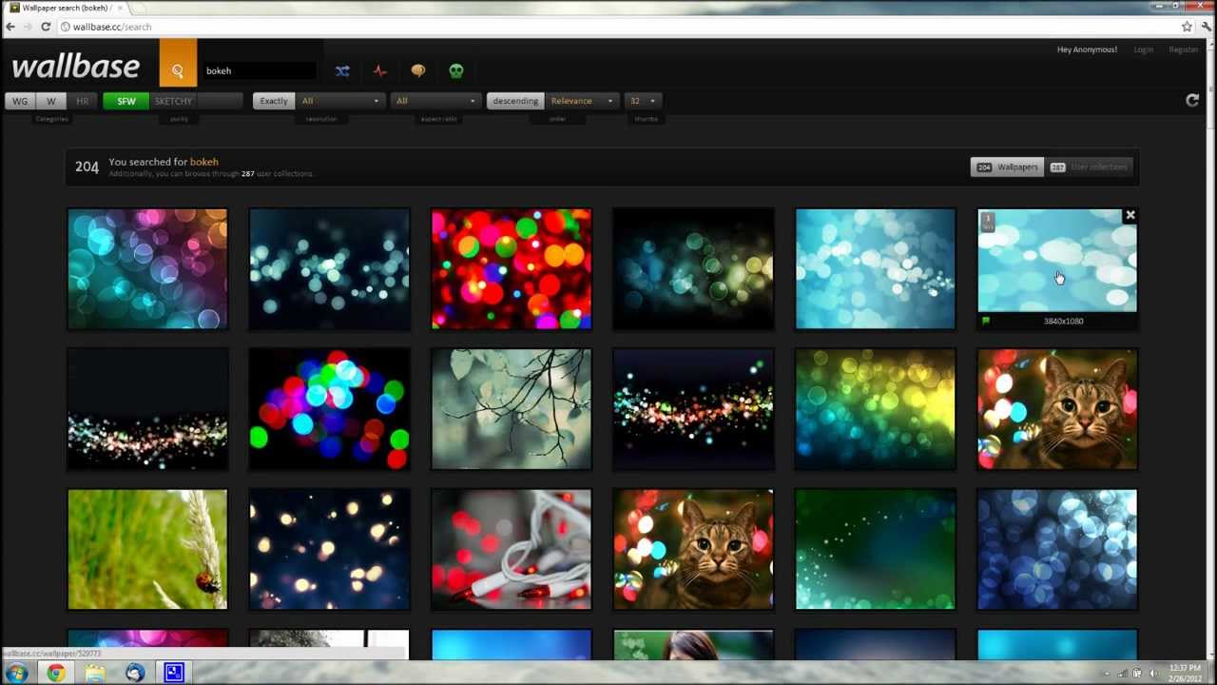Image resolution: width=1217 pixels, height=685 pixels.
Task: Open the 32 thumbs-per-page dropdown
Action: pos(643,101)
